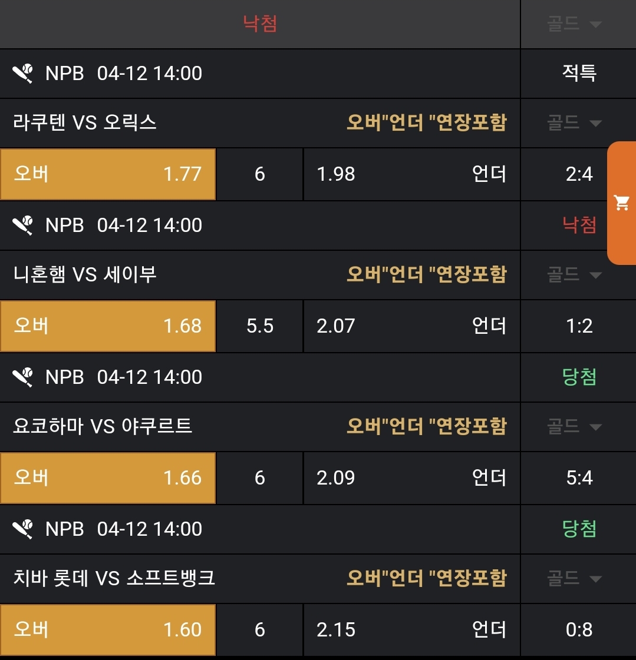Open 골드 dropdown for 요코하마 VS 야쿠르트
The height and width of the screenshot is (660, 636).
[574, 427]
